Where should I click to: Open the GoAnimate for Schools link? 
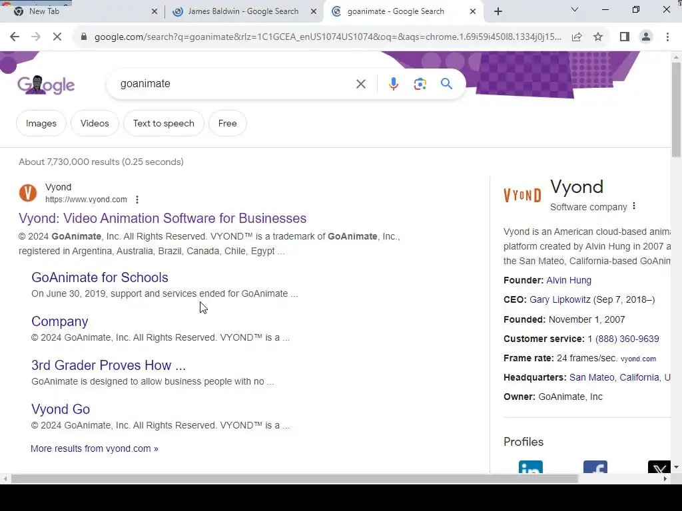pyautogui.click(x=100, y=277)
